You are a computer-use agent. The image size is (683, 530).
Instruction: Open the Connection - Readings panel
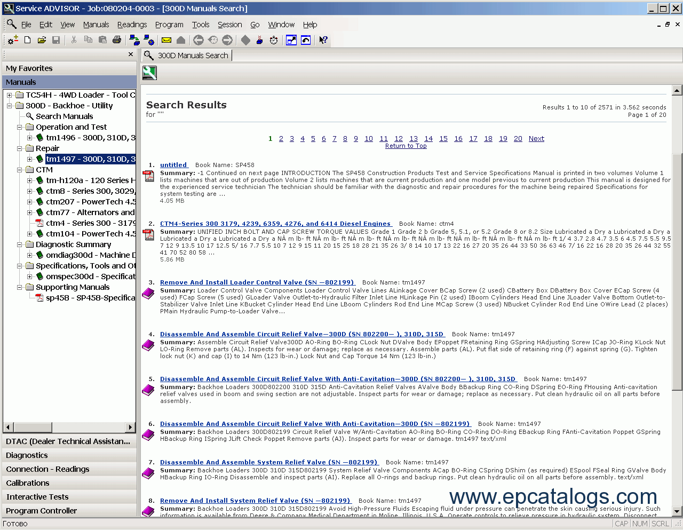[x=69, y=469]
